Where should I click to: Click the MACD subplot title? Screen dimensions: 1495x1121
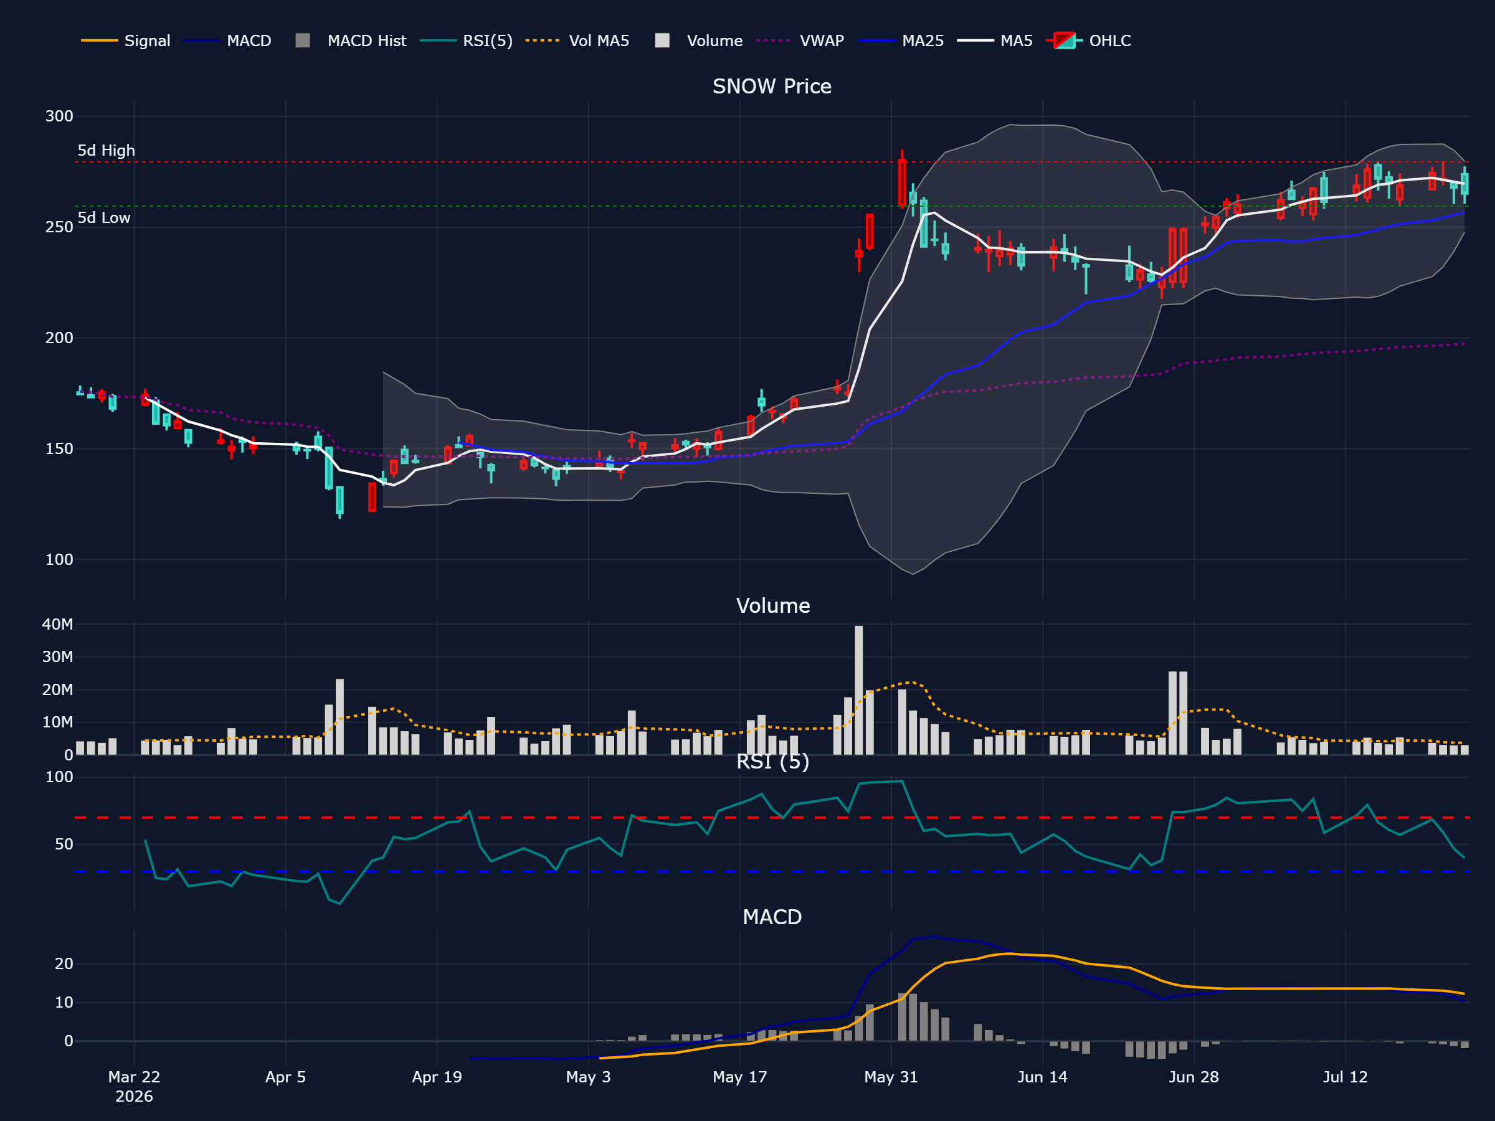point(772,917)
